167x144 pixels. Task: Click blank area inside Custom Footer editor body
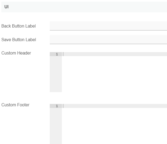(x=114, y=126)
